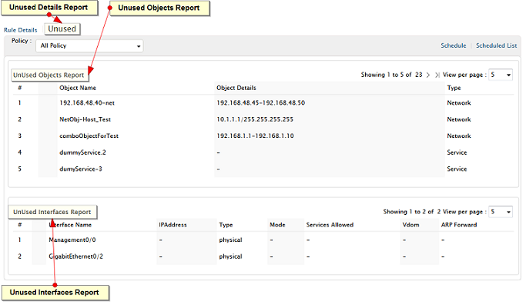Switch to the Rule Details tab
Screen dimensions: 526x305
point(21,30)
